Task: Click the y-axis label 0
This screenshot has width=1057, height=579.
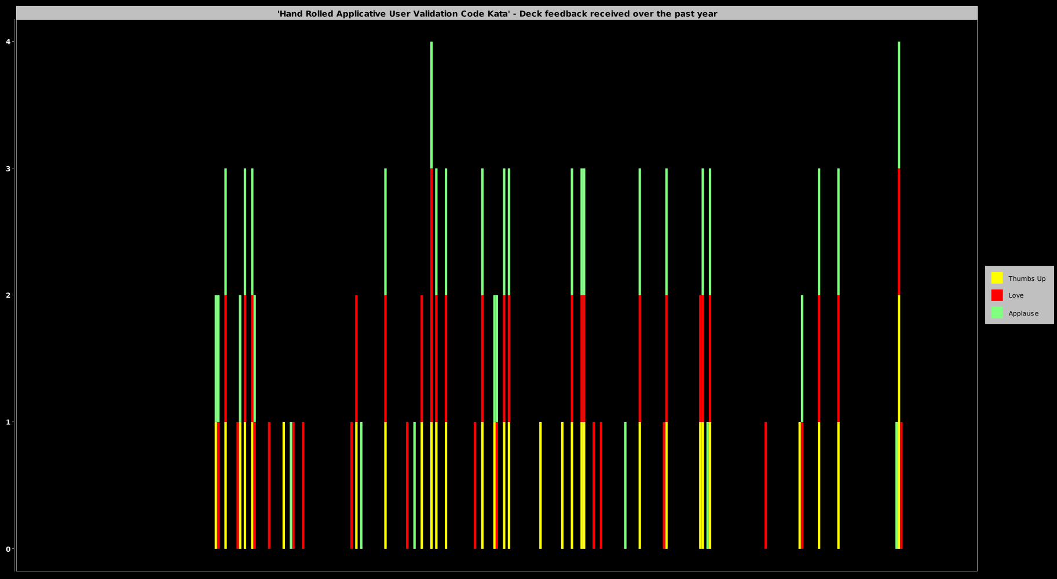Action: point(8,549)
